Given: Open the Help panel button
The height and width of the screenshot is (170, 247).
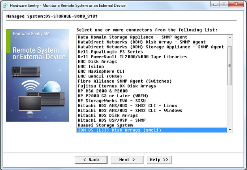Looking at the screenshot, I should (x=160, y=160).
